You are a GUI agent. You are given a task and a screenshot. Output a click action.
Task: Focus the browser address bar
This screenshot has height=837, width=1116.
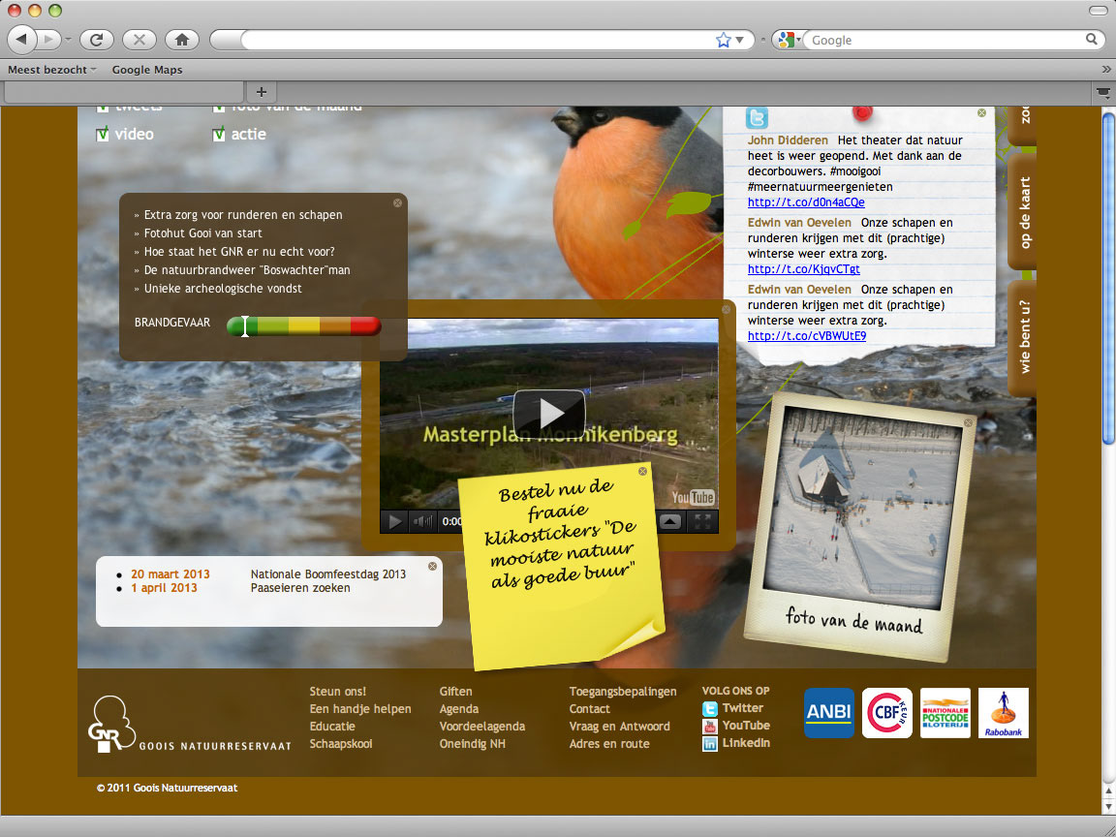pyautogui.click(x=478, y=40)
